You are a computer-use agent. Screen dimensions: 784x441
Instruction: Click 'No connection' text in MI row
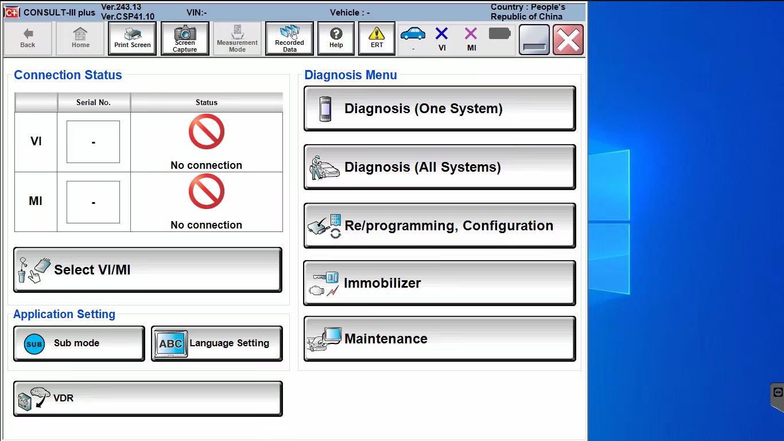(206, 225)
